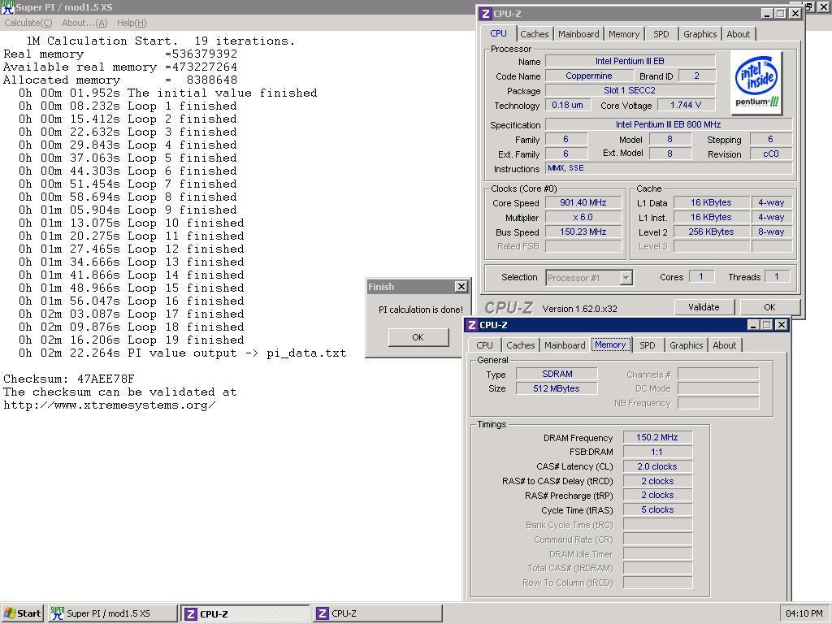The image size is (832, 624).
Task: Switch to About tab in the top CPU-Z window
Action: pyautogui.click(x=738, y=34)
